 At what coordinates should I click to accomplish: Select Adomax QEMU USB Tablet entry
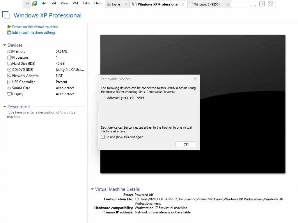pos(125,98)
